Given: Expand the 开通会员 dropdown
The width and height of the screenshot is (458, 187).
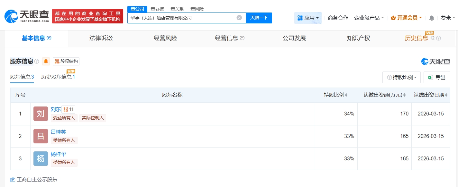Looking at the screenshot, I should [x=406, y=18].
